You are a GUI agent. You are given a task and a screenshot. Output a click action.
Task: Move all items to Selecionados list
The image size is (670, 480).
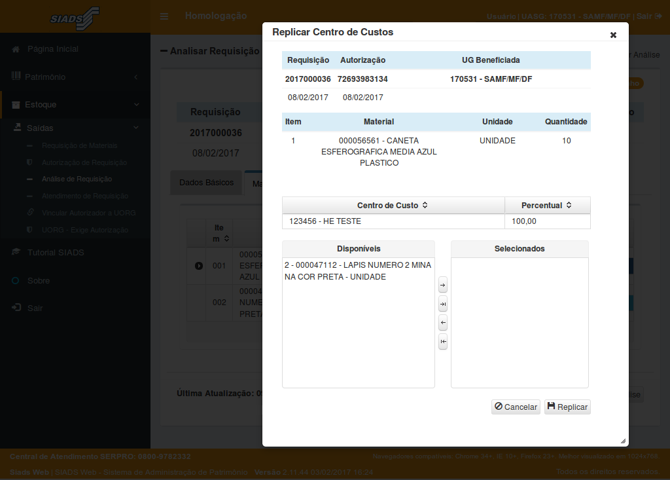(443, 304)
